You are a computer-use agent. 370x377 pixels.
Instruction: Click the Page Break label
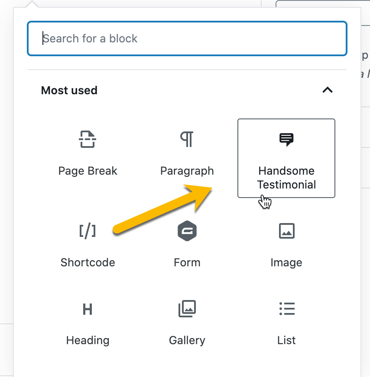pyautogui.click(x=88, y=171)
